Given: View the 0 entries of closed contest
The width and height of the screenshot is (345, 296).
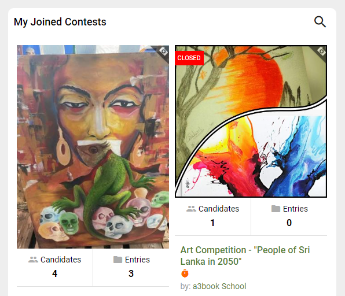Looking at the screenshot, I should pos(289,223).
